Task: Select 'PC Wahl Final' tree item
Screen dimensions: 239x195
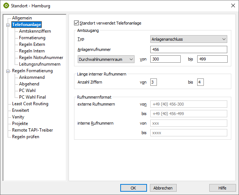Action: (x=32, y=97)
